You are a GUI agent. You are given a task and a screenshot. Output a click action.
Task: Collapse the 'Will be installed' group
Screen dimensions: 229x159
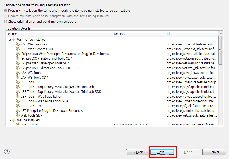point(10,120)
